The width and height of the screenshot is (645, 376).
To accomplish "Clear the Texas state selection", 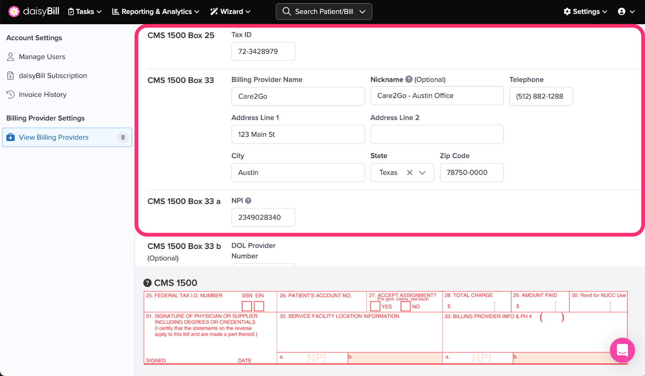I will [410, 173].
